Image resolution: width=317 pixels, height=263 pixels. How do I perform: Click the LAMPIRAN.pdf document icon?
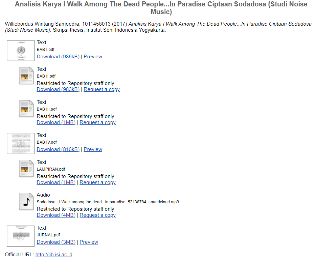coord(26,169)
